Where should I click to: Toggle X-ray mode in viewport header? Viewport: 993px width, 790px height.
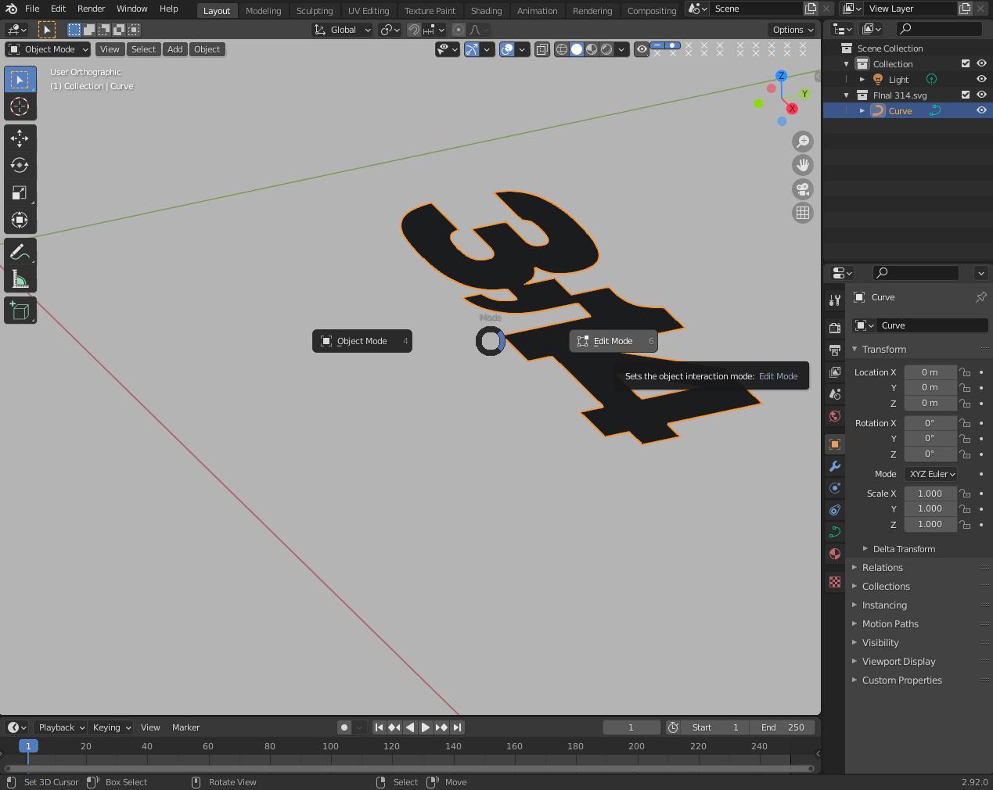[x=542, y=49]
